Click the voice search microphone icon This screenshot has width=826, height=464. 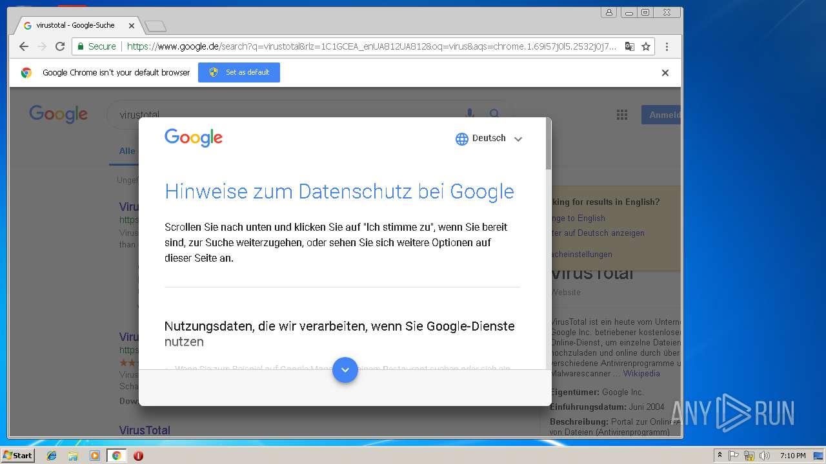click(470, 114)
